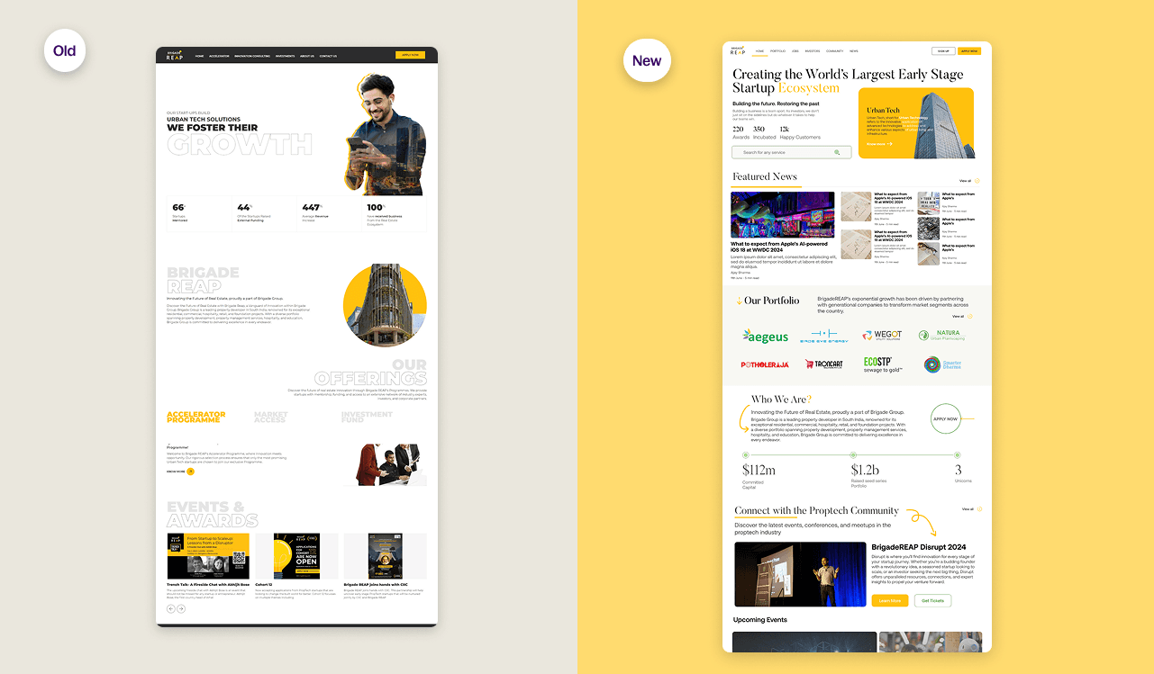Click circle arrow beside Proptech Community View all
This screenshot has height=674, width=1154.
[x=979, y=509]
